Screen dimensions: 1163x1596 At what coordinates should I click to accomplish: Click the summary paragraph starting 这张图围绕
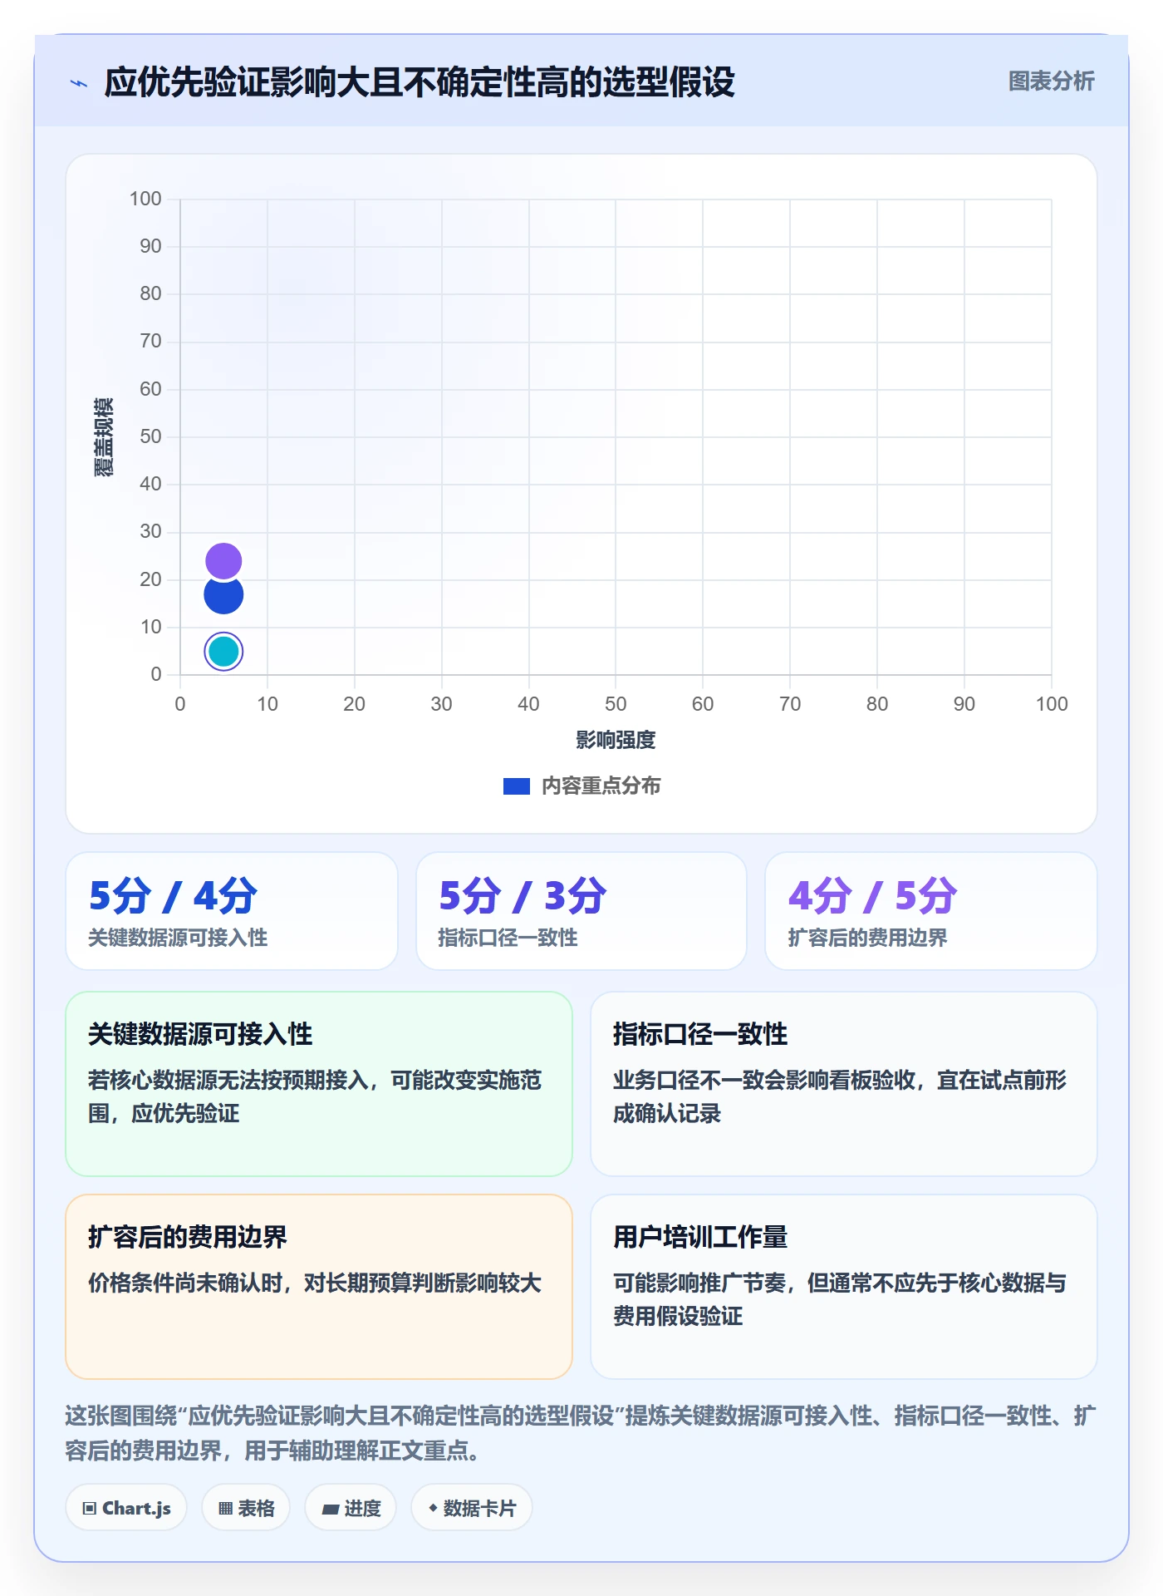(581, 1433)
